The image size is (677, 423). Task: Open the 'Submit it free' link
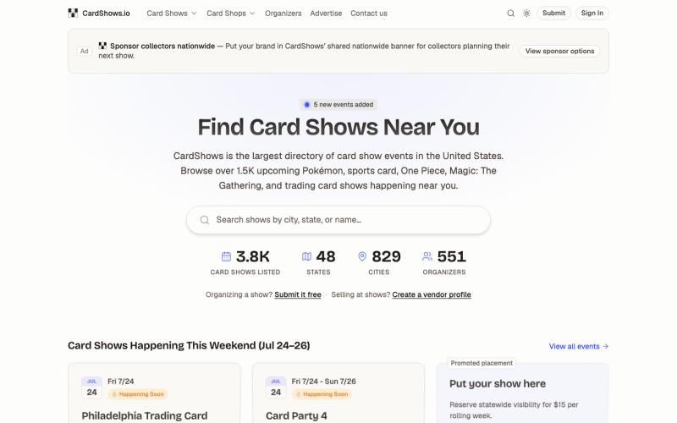pyautogui.click(x=298, y=294)
